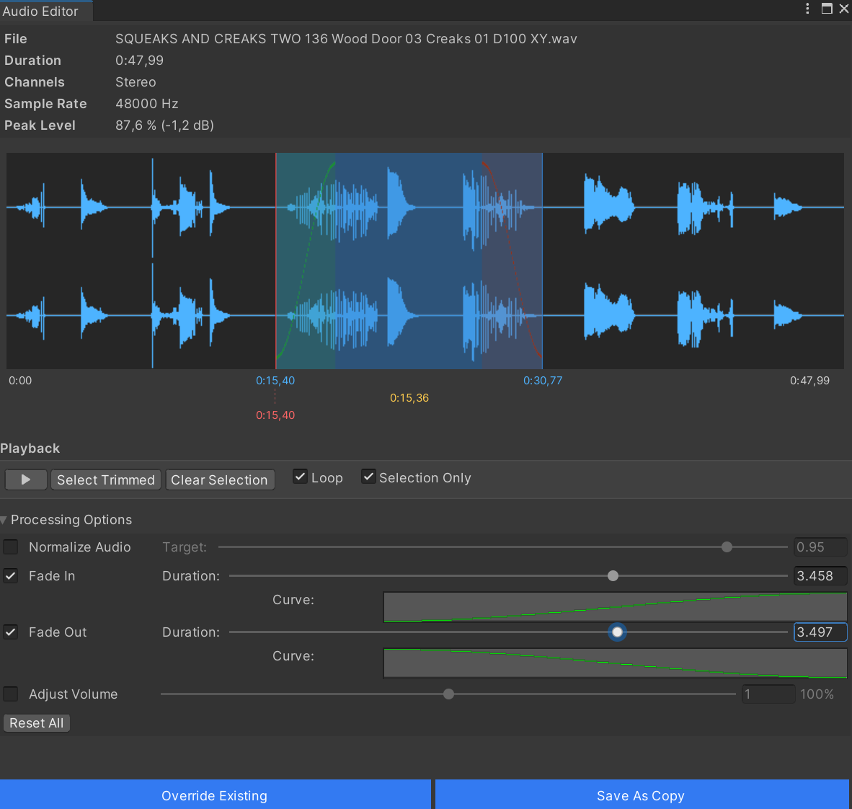The height and width of the screenshot is (809, 852).
Task: Click Select Trimmed button
Action: tap(106, 479)
